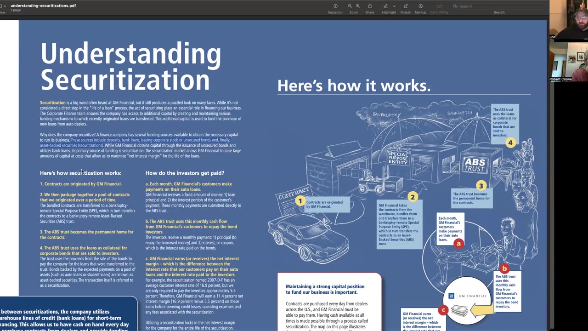588x331 pixels.
Task: Rotate the page with Rotate icon
Action: pos(406,6)
